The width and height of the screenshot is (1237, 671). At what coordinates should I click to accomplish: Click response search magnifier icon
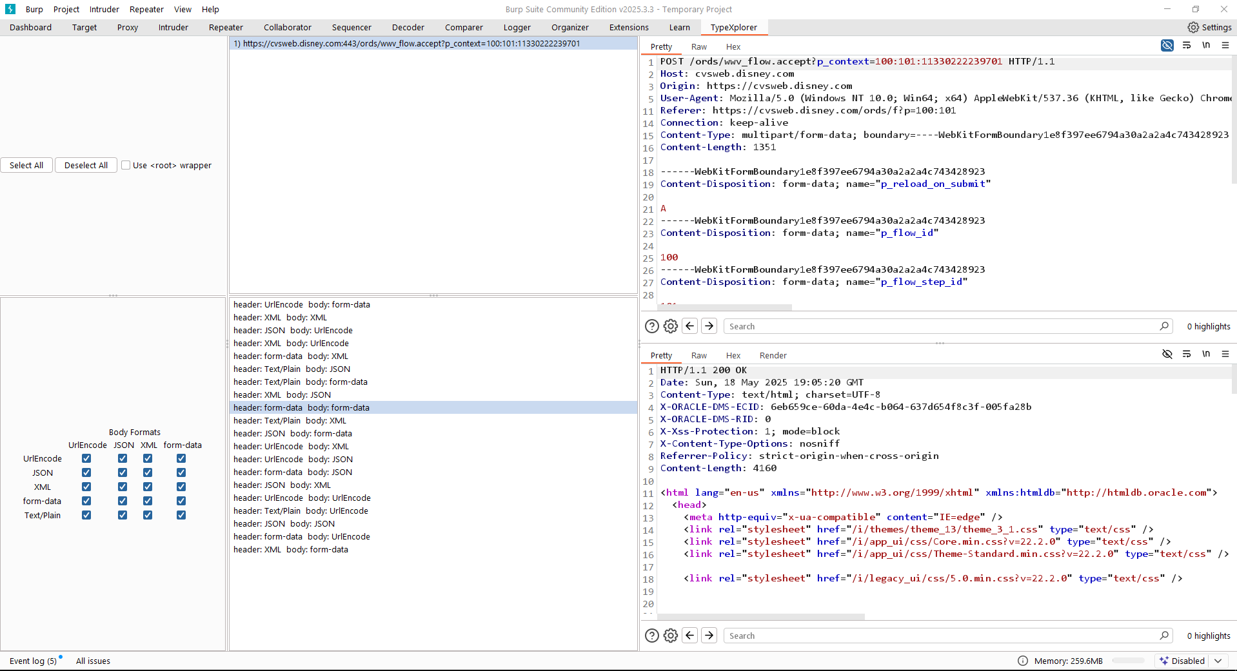(x=1164, y=636)
